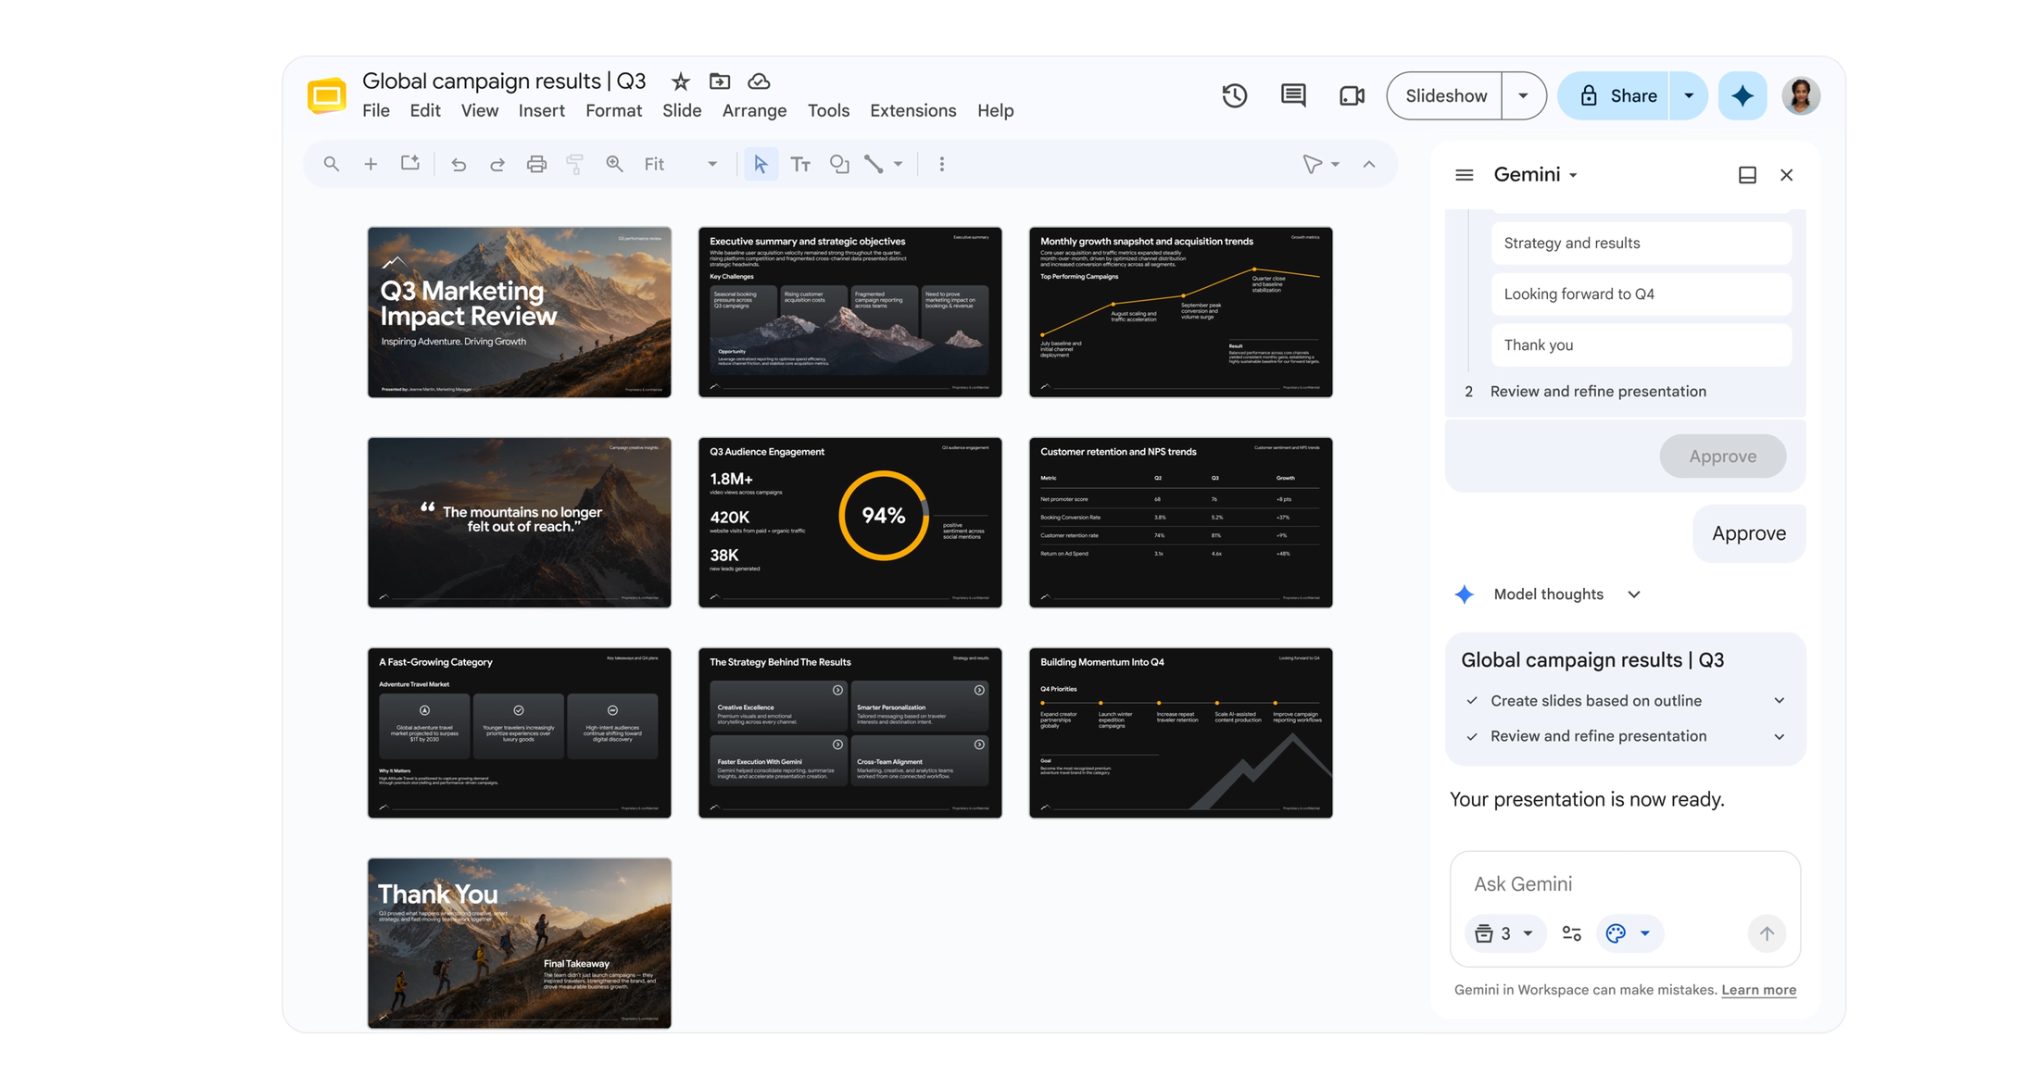Open the Slideshow options dropdown arrow

pyautogui.click(x=1523, y=95)
